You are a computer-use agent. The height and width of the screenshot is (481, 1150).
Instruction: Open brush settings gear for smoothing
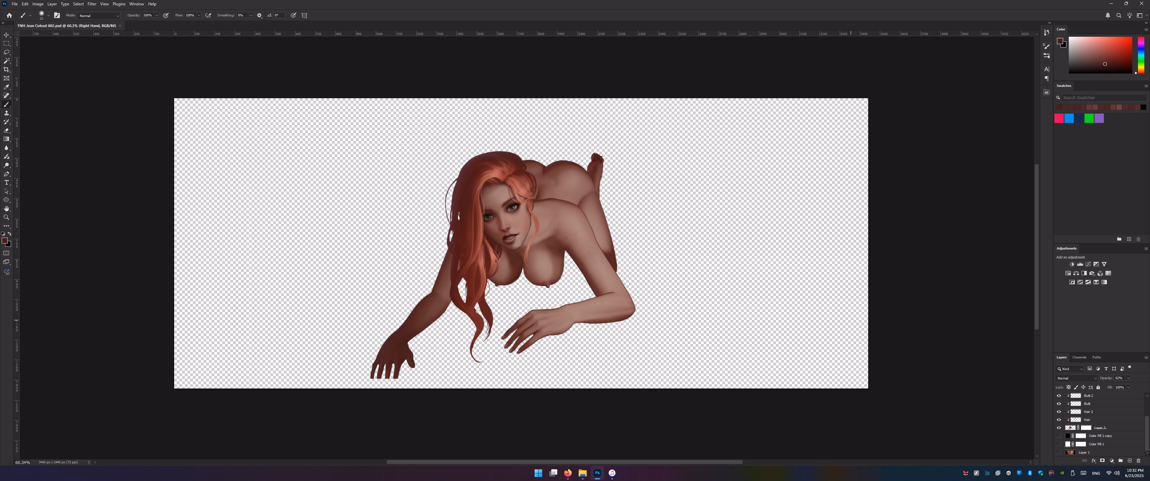coord(259,15)
